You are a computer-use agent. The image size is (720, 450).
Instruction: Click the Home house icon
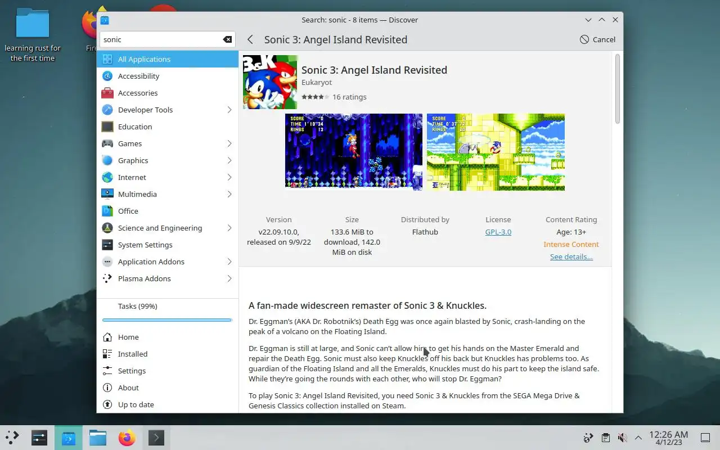tap(107, 337)
